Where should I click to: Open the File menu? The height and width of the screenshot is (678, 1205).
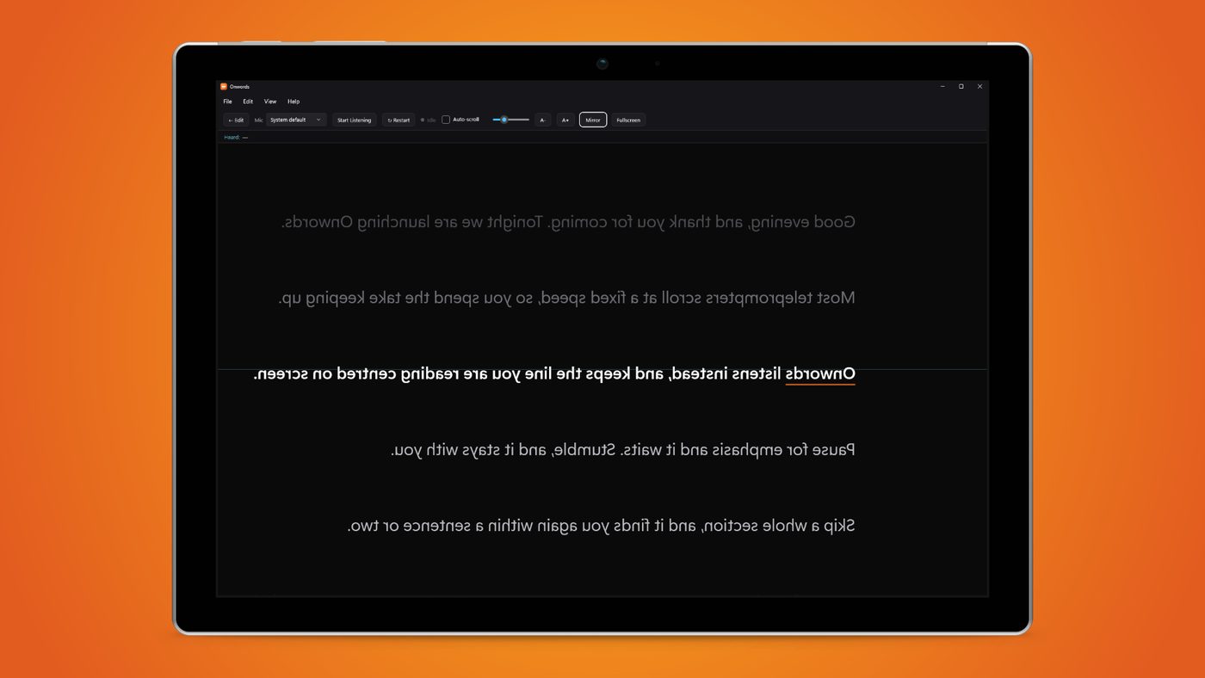coord(228,102)
